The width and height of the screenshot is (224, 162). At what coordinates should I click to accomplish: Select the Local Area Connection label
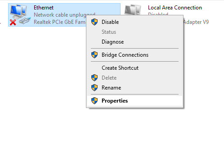(x=175, y=8)
